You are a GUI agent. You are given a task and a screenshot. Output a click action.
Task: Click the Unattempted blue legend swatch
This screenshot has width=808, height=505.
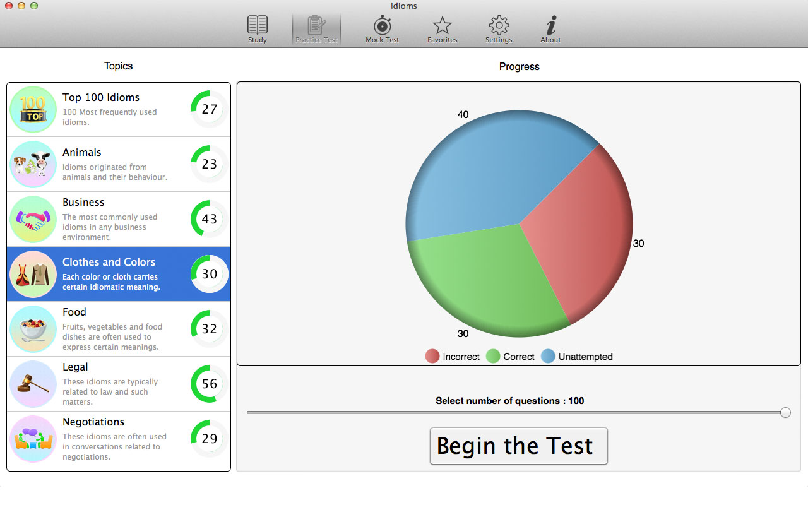pyautogui.click(x=548, y=357)
